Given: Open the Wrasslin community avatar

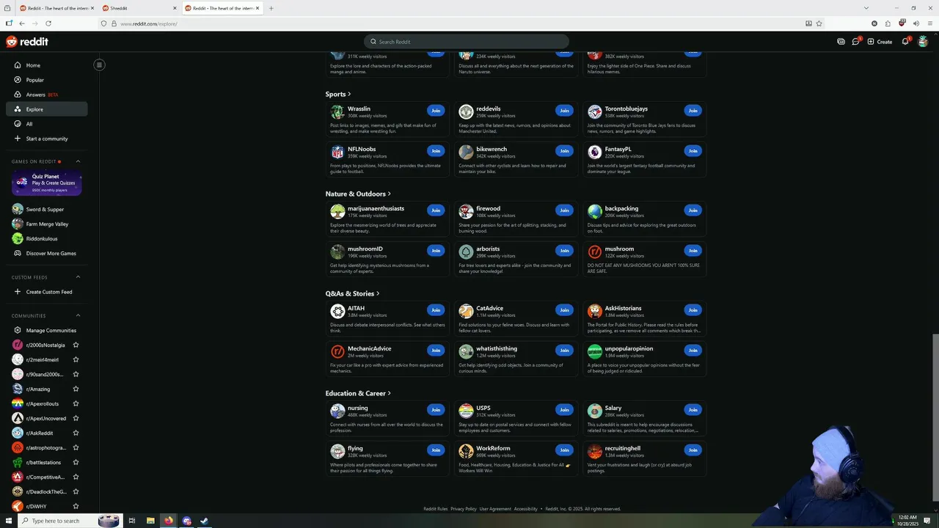Looking at the screenshot, I should [x=337, y=111].
